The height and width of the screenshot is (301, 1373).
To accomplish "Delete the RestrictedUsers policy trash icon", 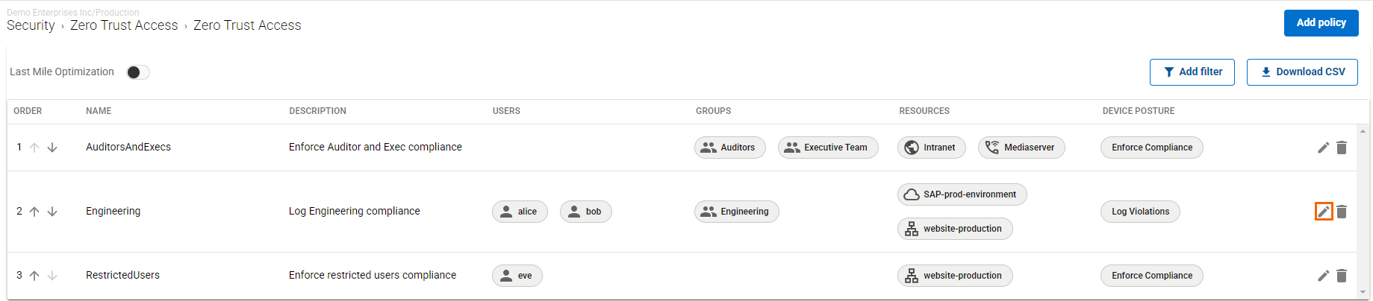I will tap(1342, 276).
